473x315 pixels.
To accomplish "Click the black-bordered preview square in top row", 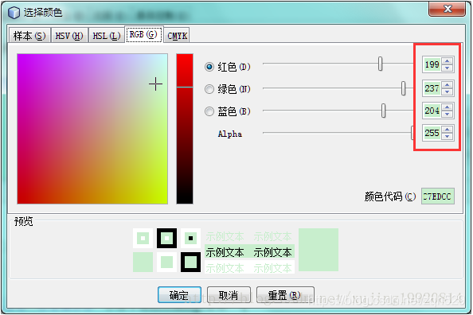I will 166,238.
